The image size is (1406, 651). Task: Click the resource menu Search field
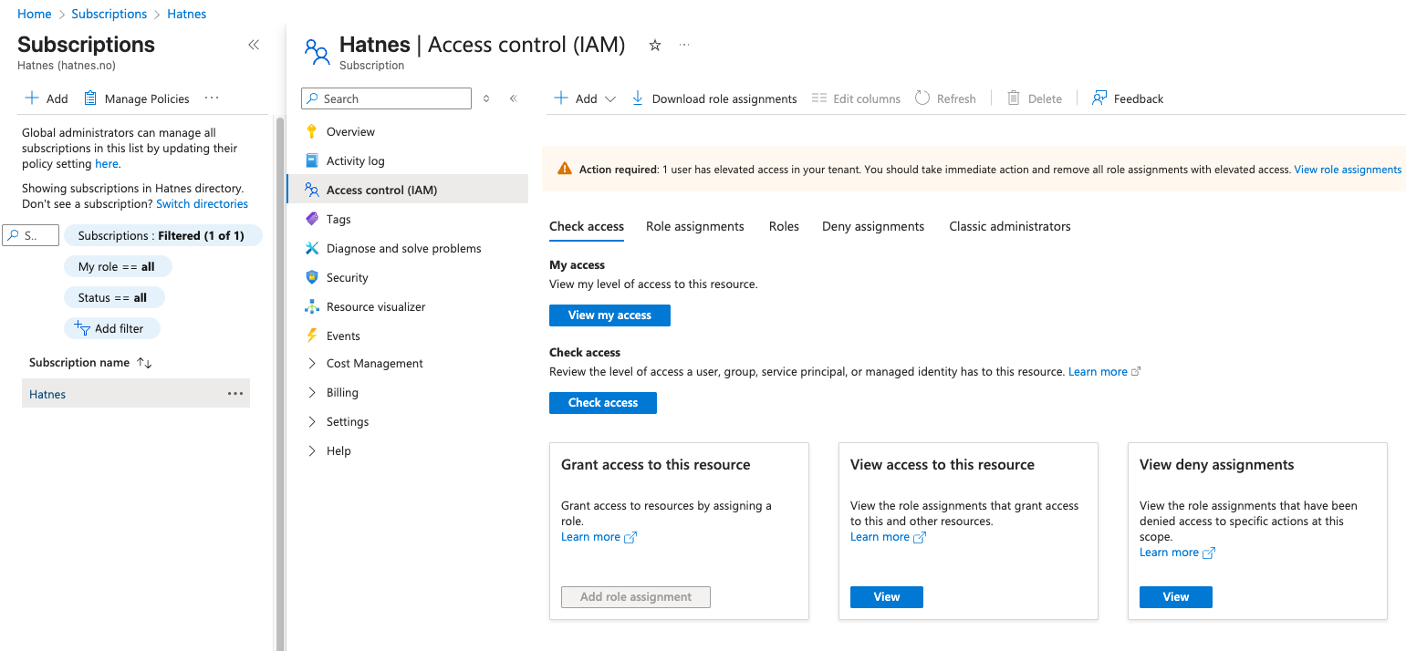[386, 98]
